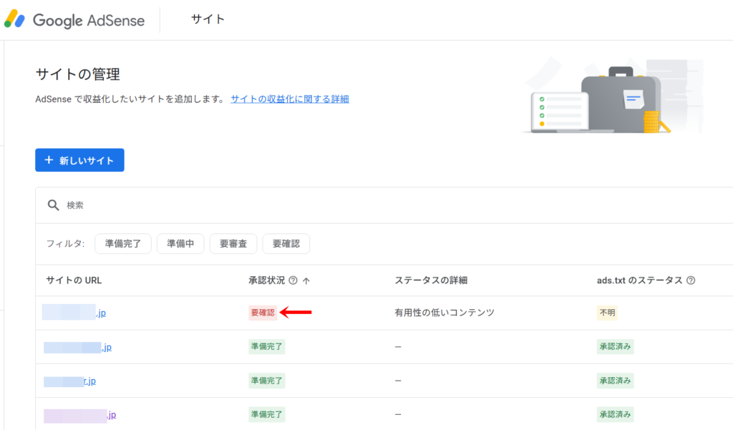
Task: Click the Google AdSense logo icon
Action: (x=16, y=20)
